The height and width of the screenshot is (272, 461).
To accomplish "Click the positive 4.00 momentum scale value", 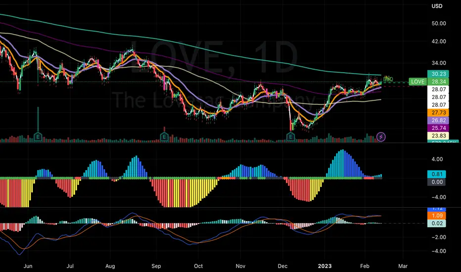I will pyautogui.click(x=437, y=159).
